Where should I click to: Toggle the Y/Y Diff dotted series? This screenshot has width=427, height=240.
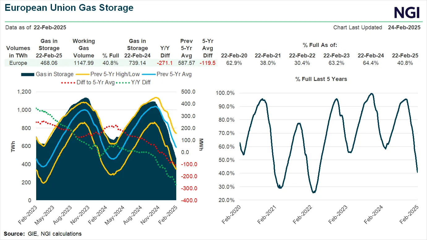(x=141, y=82)
